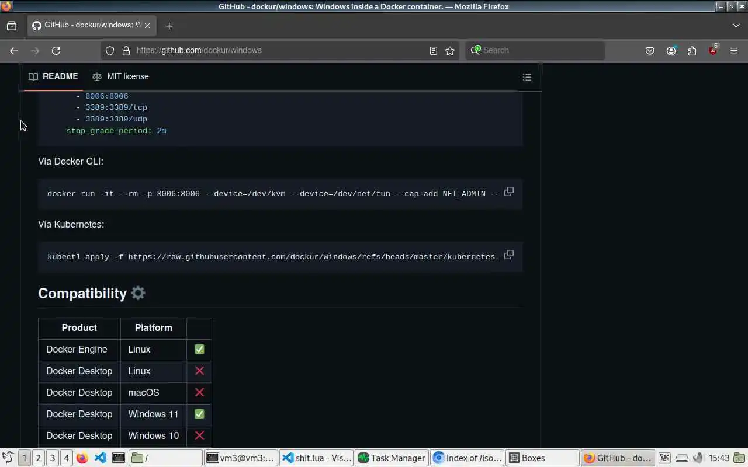
Task: Click the volume speaker tray icon
Action: pyautogui.click(x=698, y=458)
